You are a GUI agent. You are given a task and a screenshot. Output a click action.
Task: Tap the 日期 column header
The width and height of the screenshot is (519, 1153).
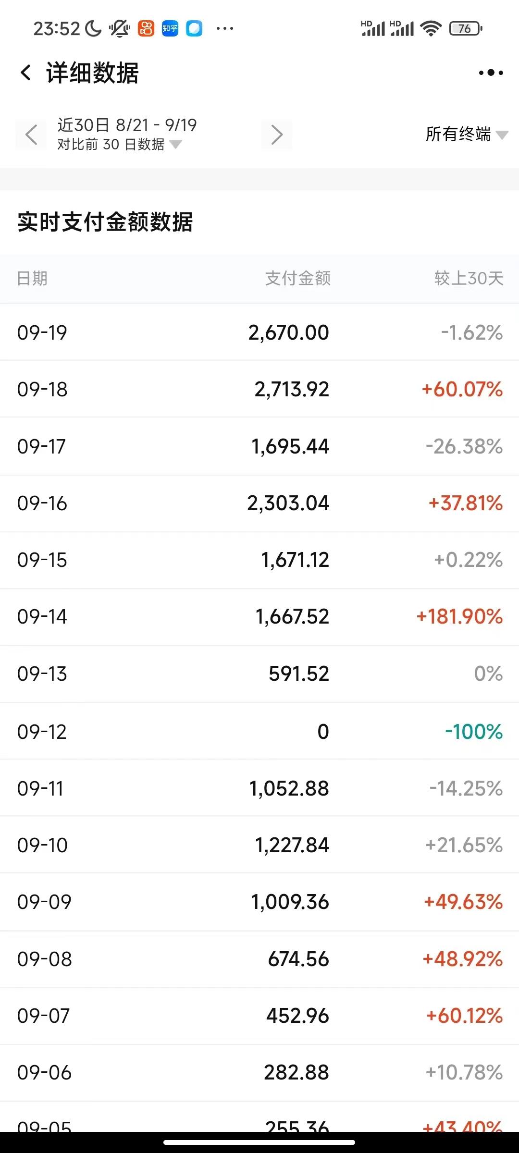32,278
